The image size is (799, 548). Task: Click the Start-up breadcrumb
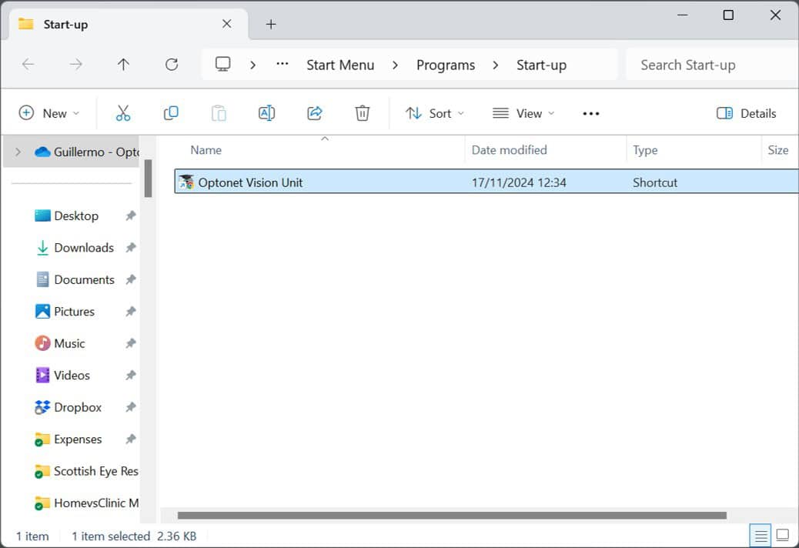click(x=541, y=65)
